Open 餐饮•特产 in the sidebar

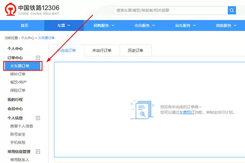coord(19,82)
